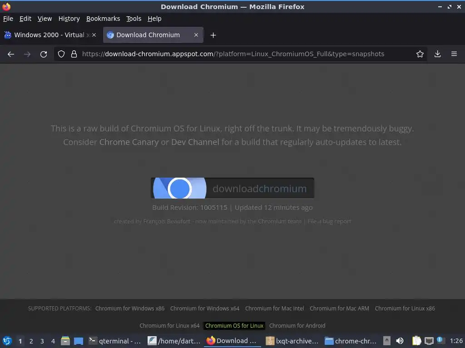The height and width of the screenshot is (348, 465).
Task: Open the Chromium team link
Action: click(279, 221)
